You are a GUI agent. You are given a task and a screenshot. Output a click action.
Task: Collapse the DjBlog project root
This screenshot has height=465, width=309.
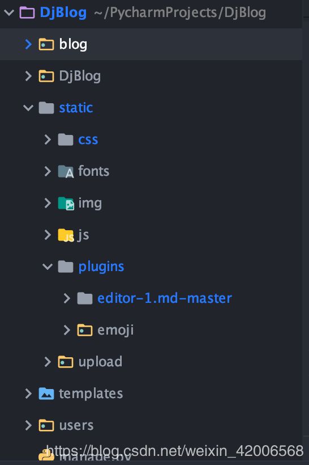[x=9, y=12]
